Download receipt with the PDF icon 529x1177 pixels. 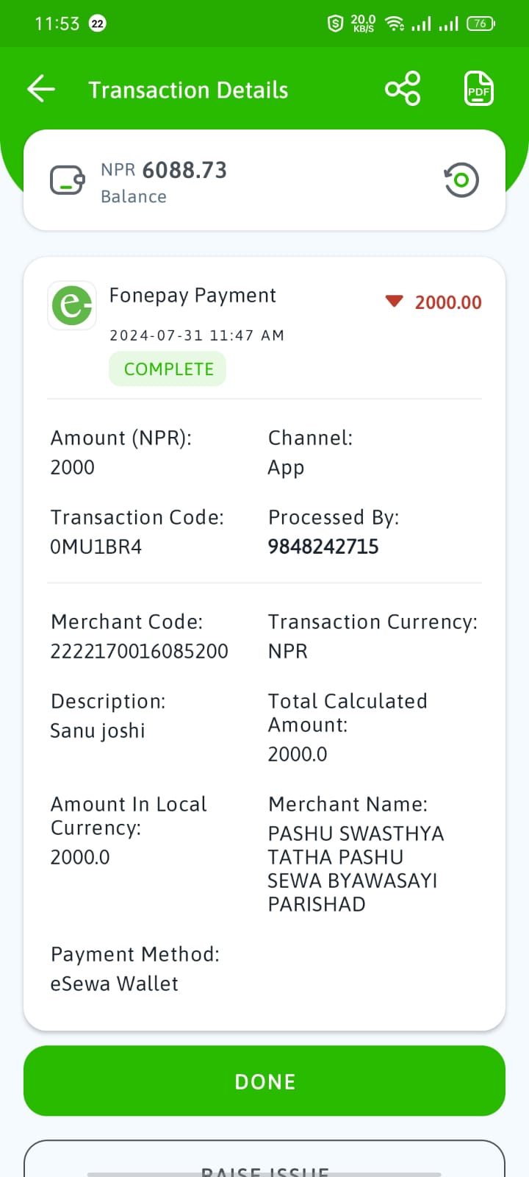tap(479, 89)
